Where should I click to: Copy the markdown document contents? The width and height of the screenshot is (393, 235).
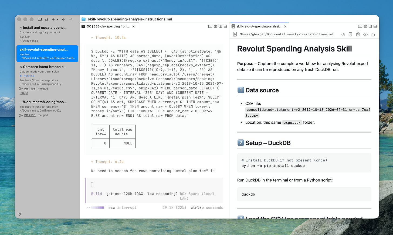coord(358,34)
